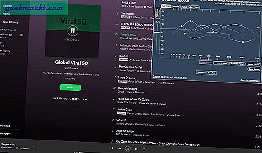This screenshot has height=153, width=262.
Task: Click Install App in the Spotify sidebar
Action: tap(5, 126)
